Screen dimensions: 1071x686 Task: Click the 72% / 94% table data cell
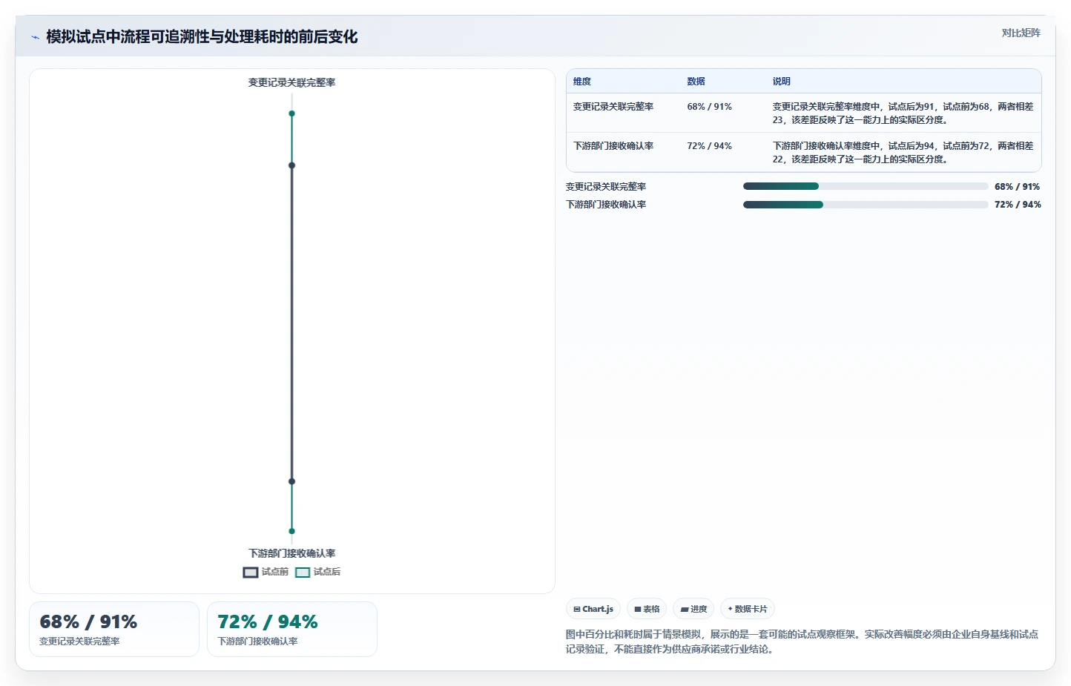[709, 146]
